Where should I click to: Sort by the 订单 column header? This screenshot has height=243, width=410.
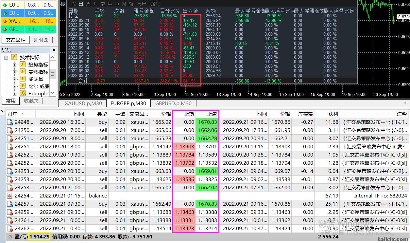[x=21, y=114]
